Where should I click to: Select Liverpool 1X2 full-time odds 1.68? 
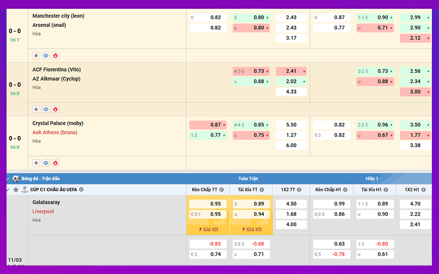tap(291, 214)
